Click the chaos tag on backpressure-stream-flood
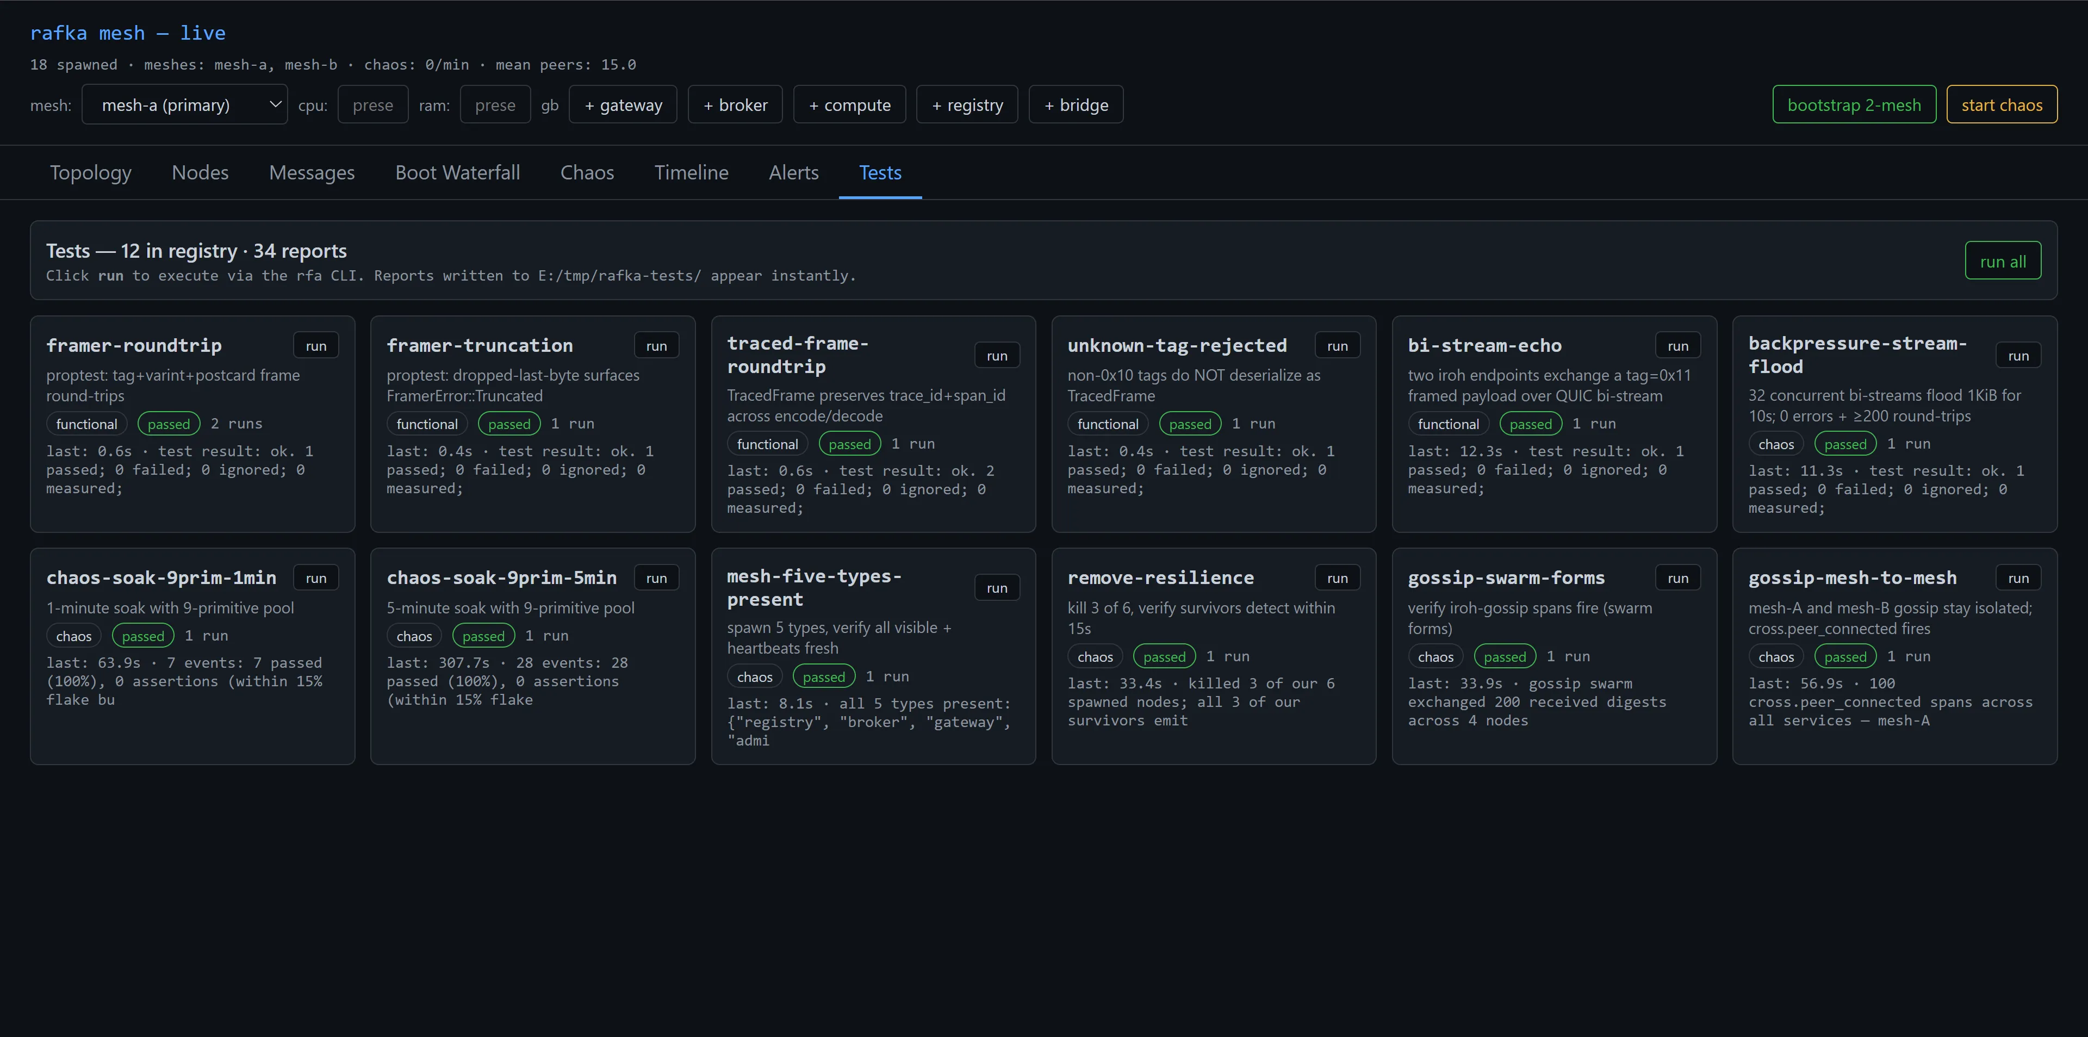 tap(1776, 444)
